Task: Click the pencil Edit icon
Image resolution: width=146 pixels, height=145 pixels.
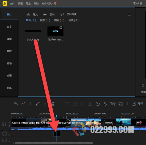Action: pos(38,104)
